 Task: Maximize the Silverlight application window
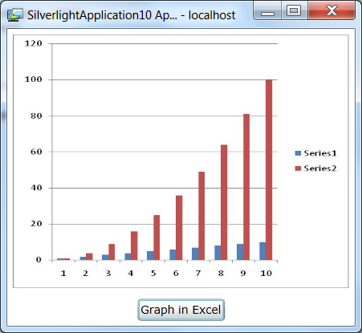(x=294, y=10)
